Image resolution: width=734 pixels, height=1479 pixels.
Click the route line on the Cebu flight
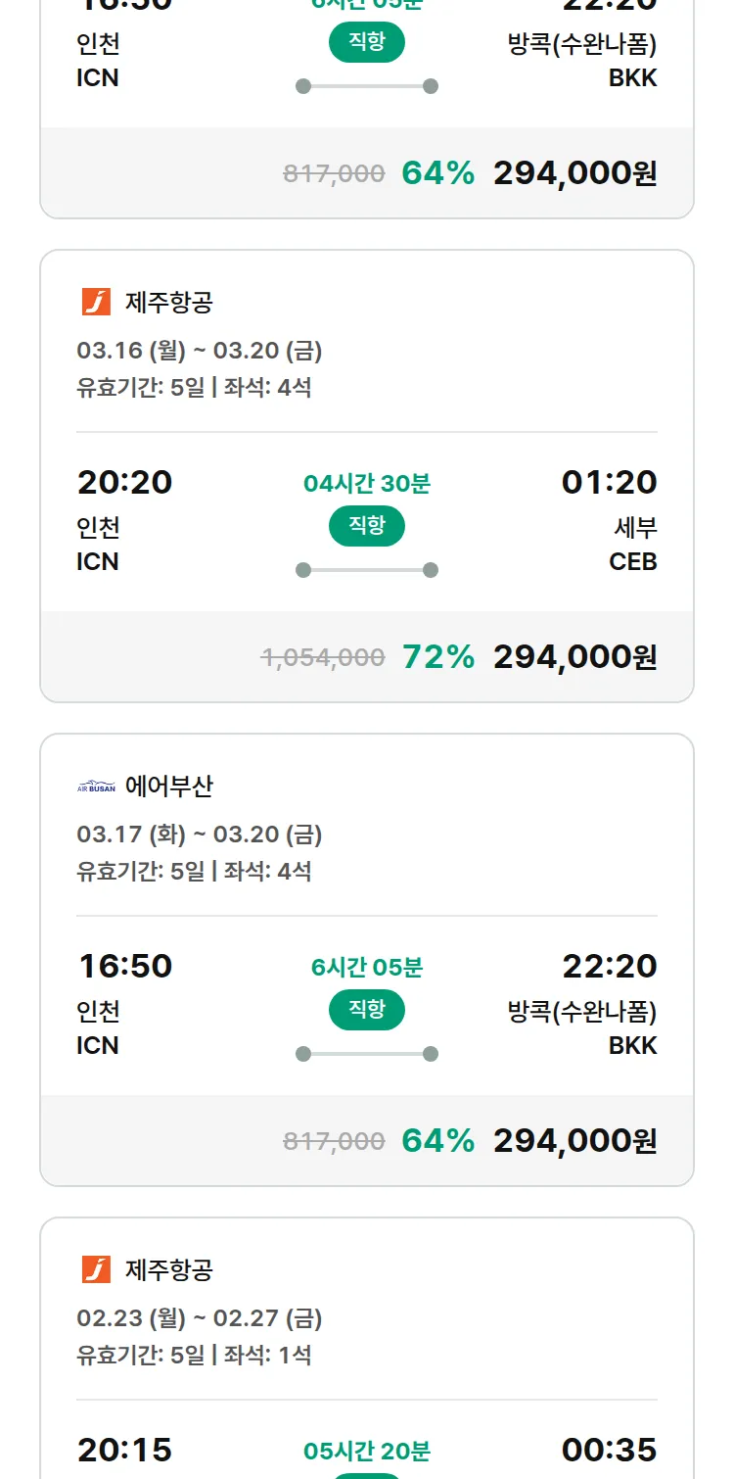click(x=367, y=570)
